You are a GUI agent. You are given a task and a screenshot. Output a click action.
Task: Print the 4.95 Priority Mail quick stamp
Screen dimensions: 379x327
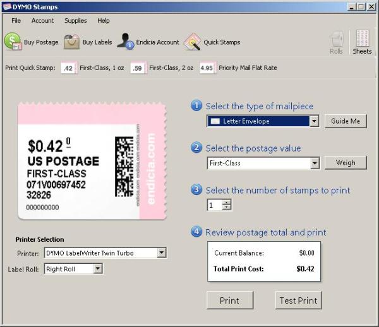point(208,68)
